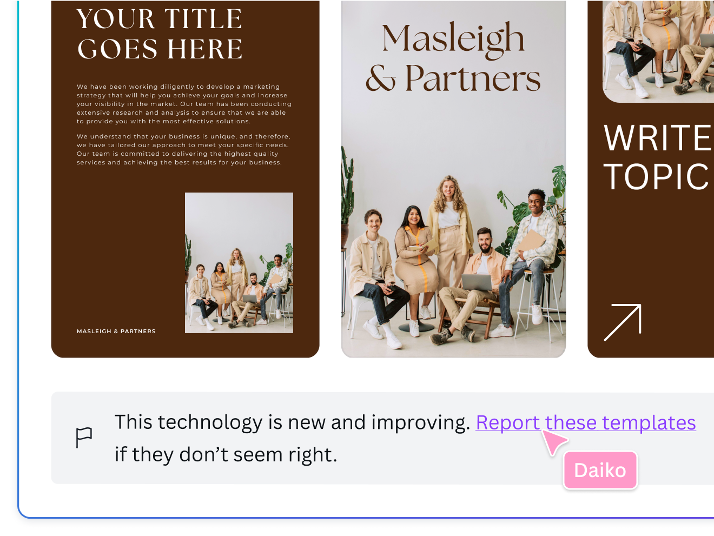Click paragraph starting "We understand that your business"
The height and width of the screenshot is (536, 714).
pyautogui.click(x=183, y=149)
